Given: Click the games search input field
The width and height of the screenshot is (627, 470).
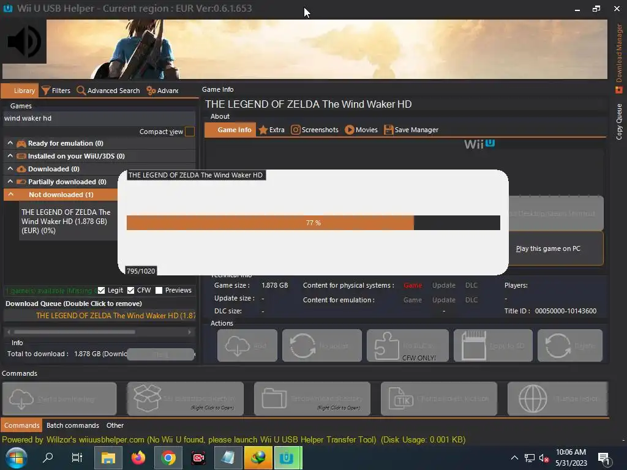Looking at the screenshot, I should (x=99, y=118).
